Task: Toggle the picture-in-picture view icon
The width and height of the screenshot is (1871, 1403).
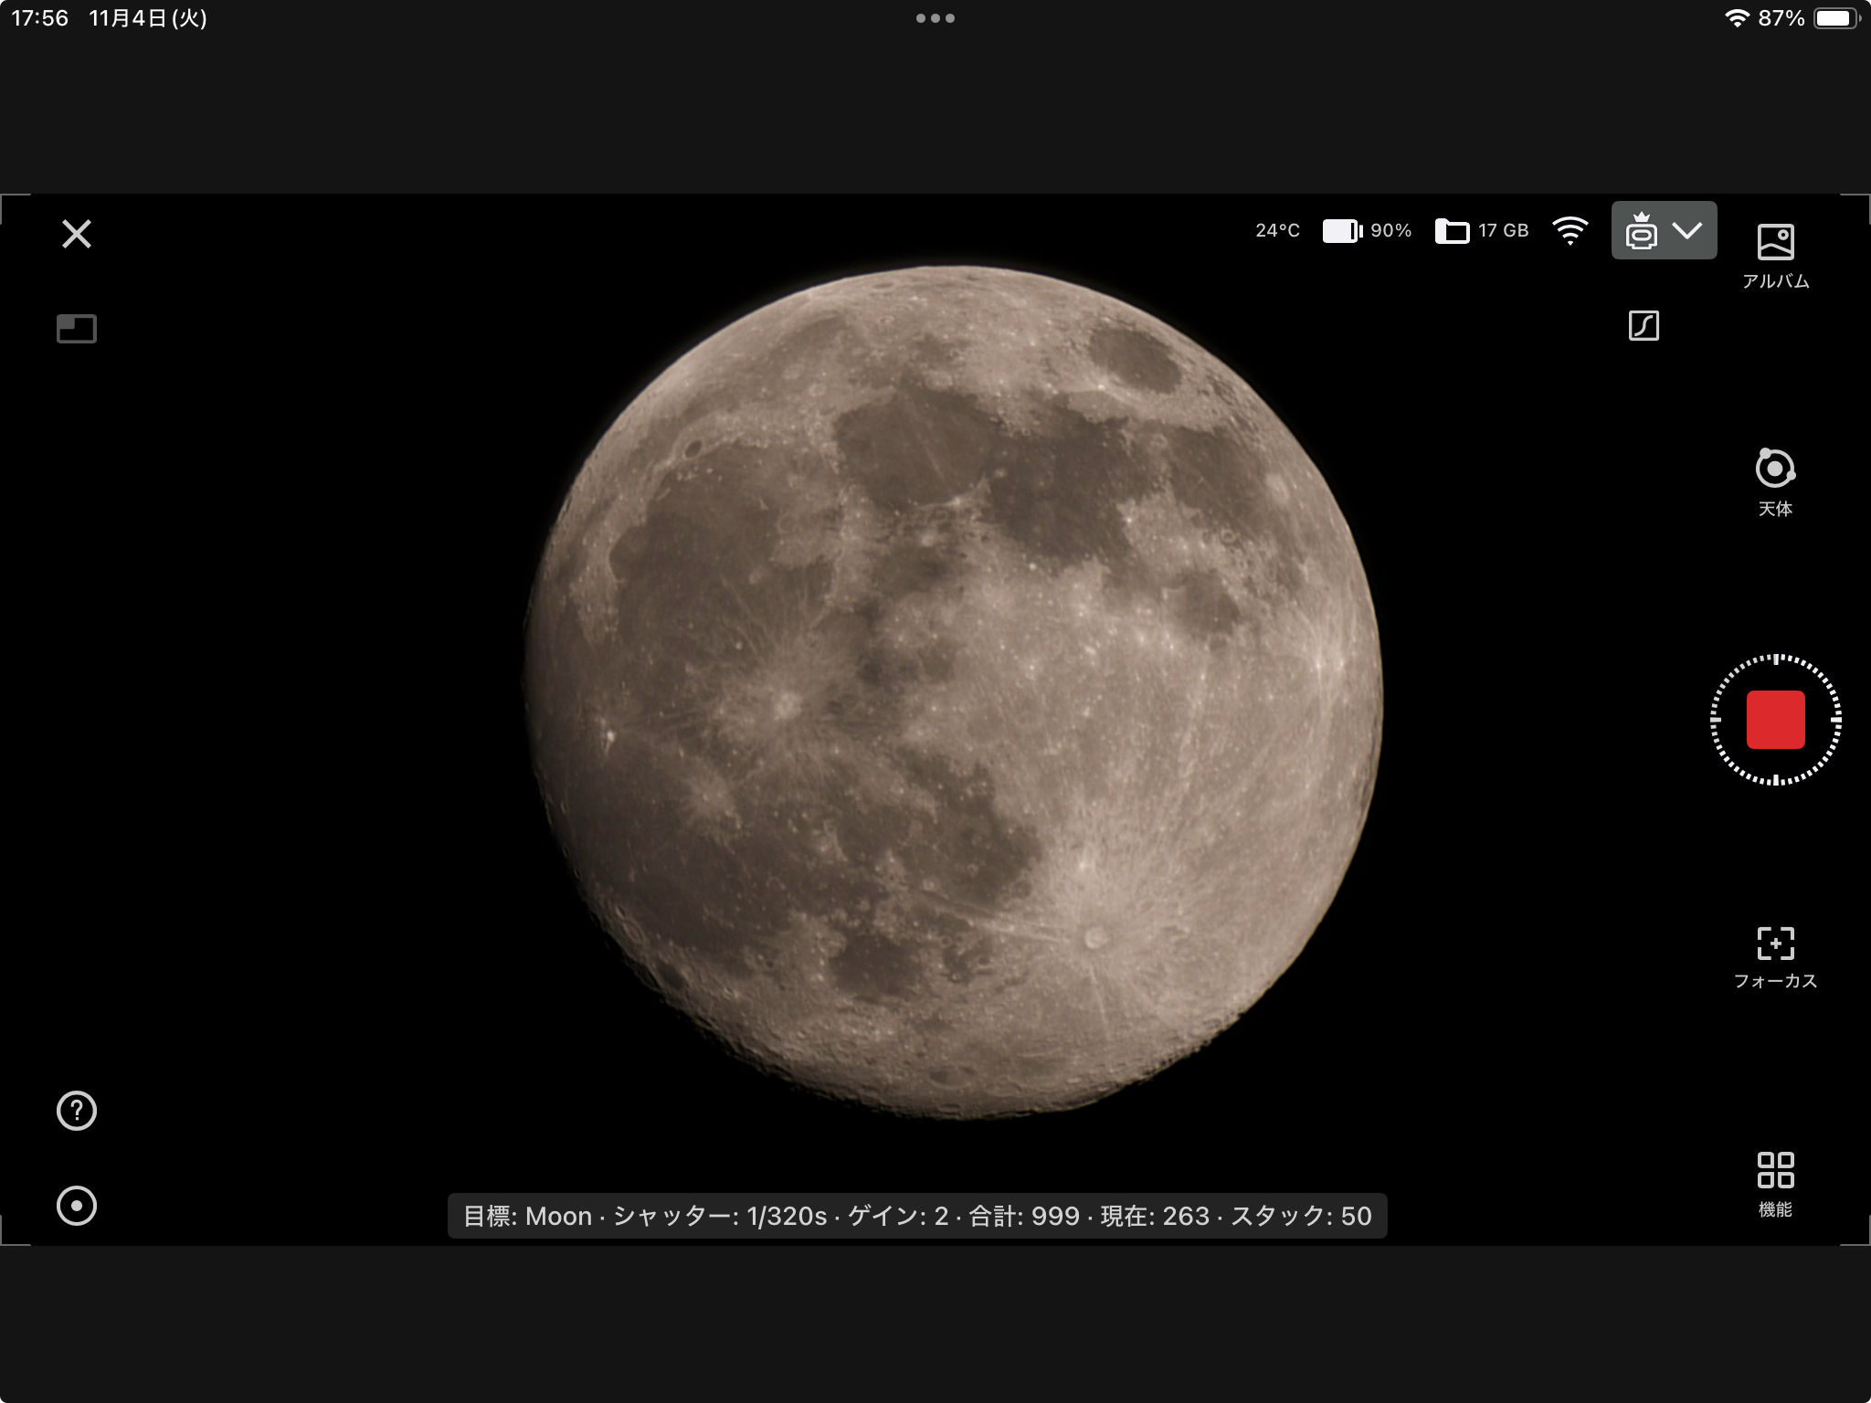Action: (x=77, y=329)
